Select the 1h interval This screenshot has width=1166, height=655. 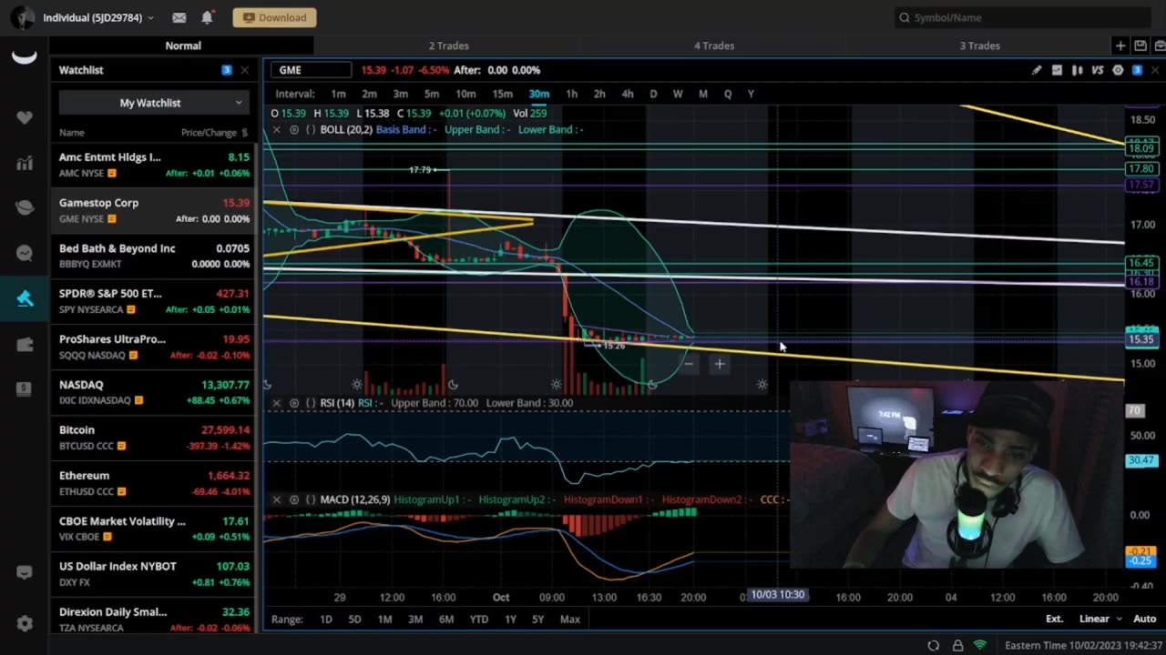571,94
